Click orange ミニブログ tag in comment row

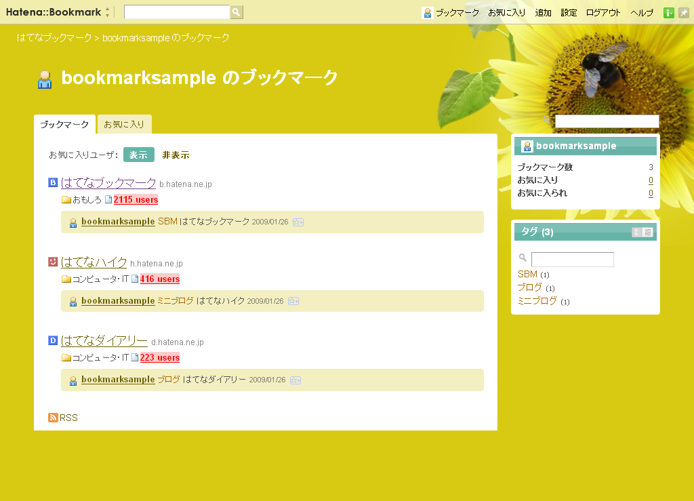176,300
